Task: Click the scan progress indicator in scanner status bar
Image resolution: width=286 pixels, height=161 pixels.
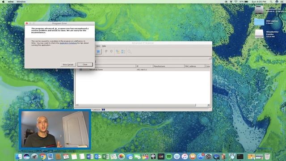Action: (x=103, y=110)
